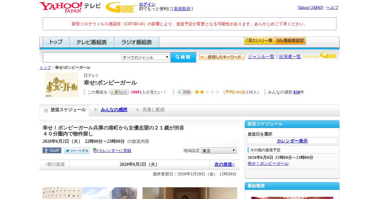Click the 平均2.04点 rating text
The image size is (379, 199).
[x=235, y=92]
